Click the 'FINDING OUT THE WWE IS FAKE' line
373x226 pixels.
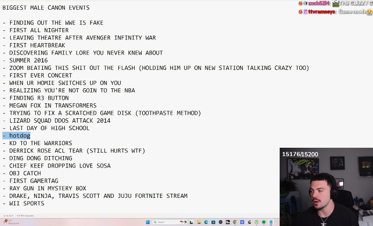point(53,22)
